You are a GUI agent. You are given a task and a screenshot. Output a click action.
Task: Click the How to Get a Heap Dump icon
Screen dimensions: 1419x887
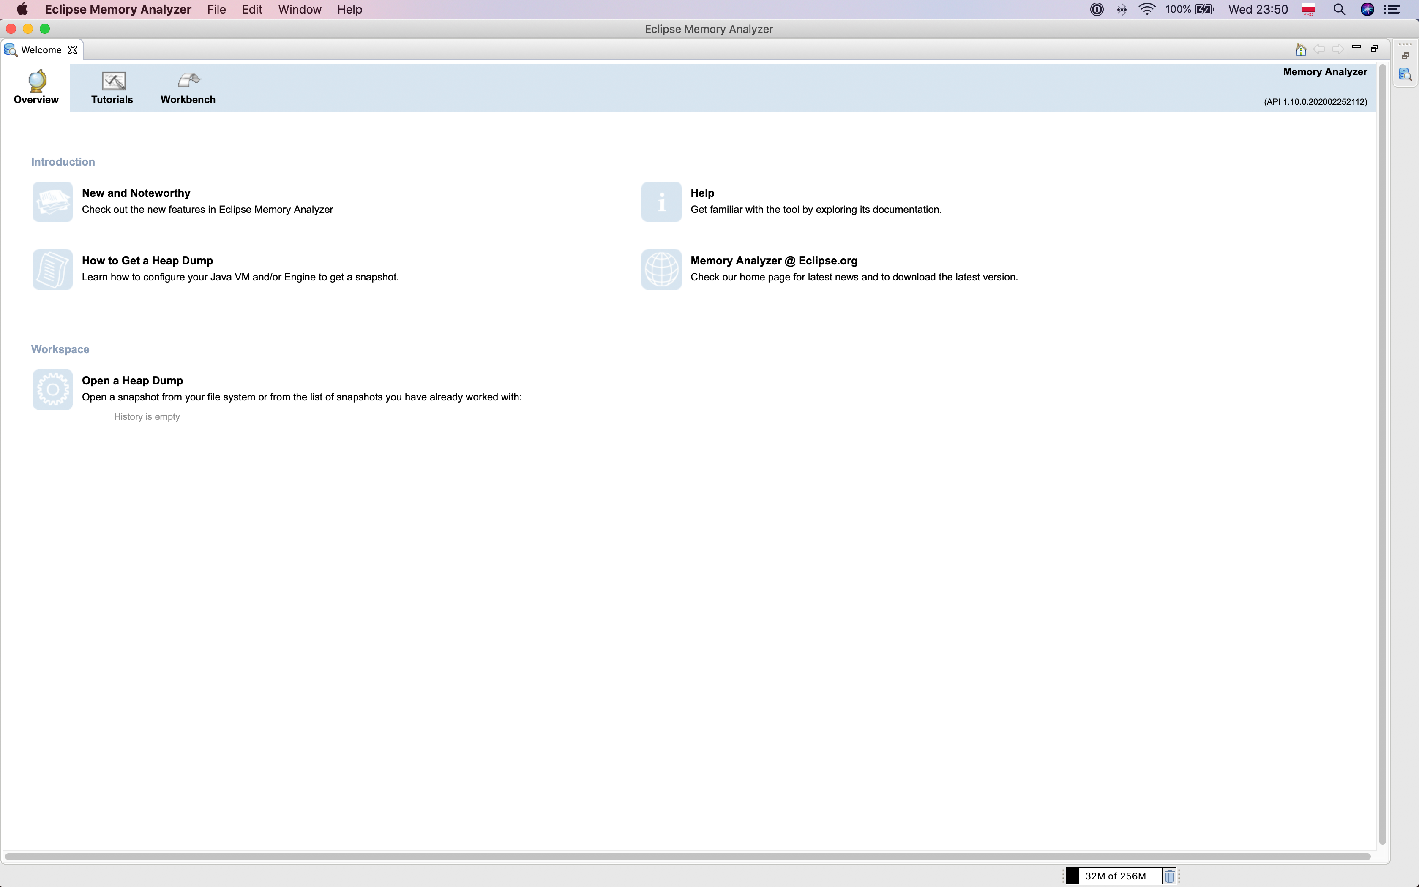(x=53, y=269)
